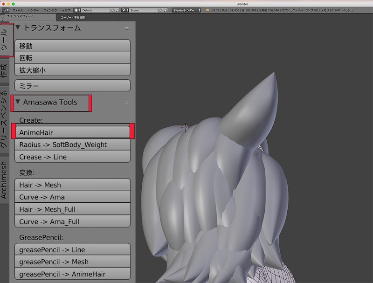Open the ウィンドウ menu

[x=50, y=10]
